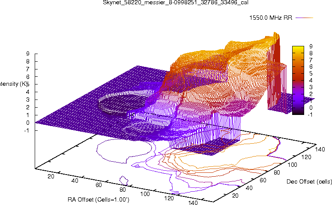Click intensity axis tick label 9
Viewport: 332px width, 205px height.
[x=28, y=54]
